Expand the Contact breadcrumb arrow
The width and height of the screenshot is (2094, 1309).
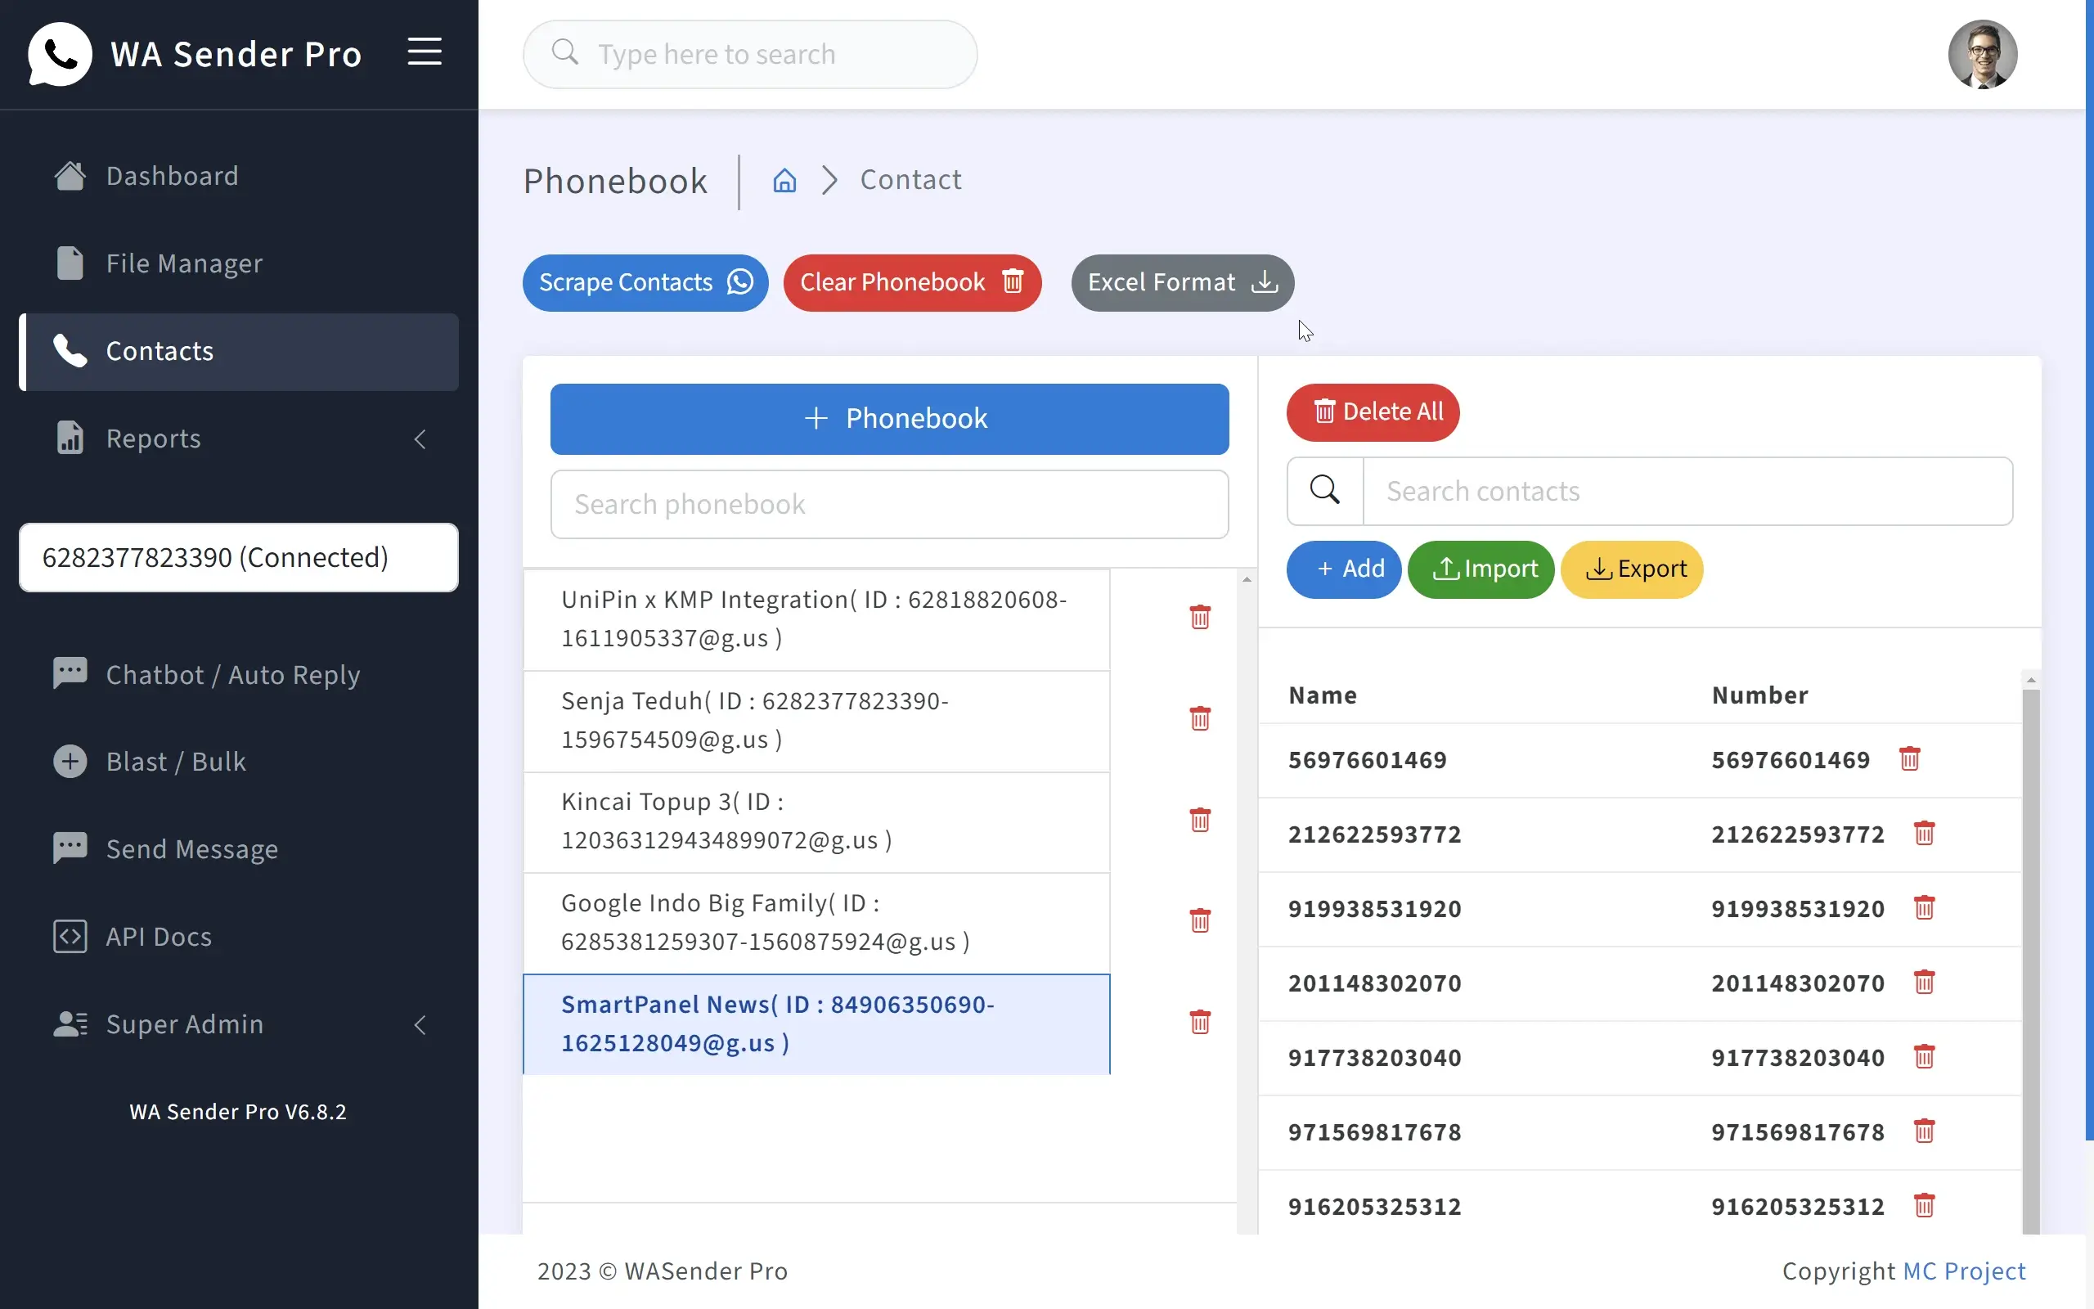(831, 180)
